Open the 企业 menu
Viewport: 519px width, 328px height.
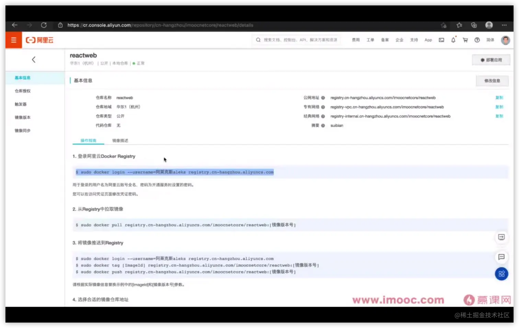click(399, 40)
